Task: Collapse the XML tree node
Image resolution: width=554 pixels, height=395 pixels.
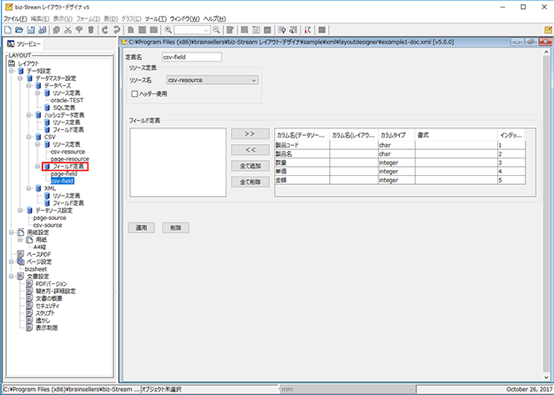Action: pyautogui.click(x=29, y=188)
